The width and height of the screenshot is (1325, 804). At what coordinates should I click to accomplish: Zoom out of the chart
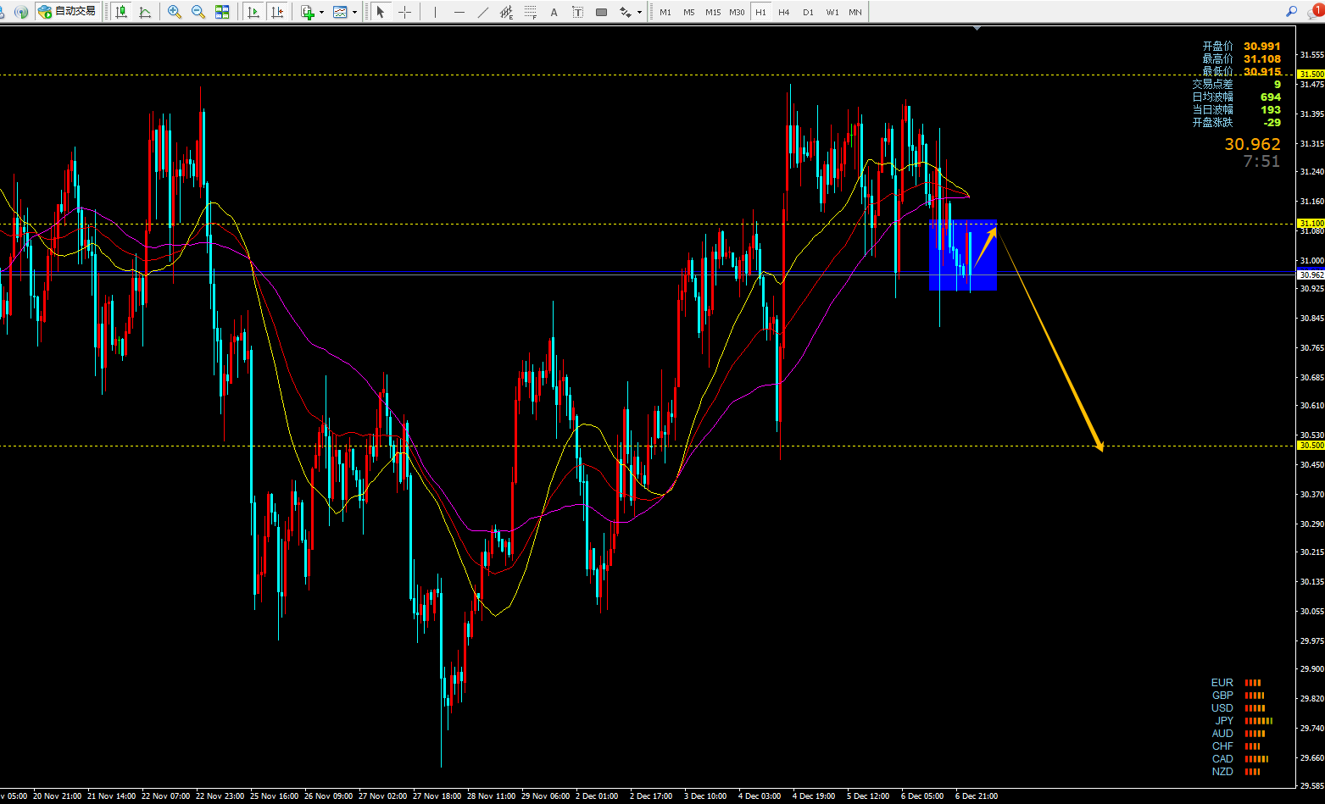tap(198, 12)
